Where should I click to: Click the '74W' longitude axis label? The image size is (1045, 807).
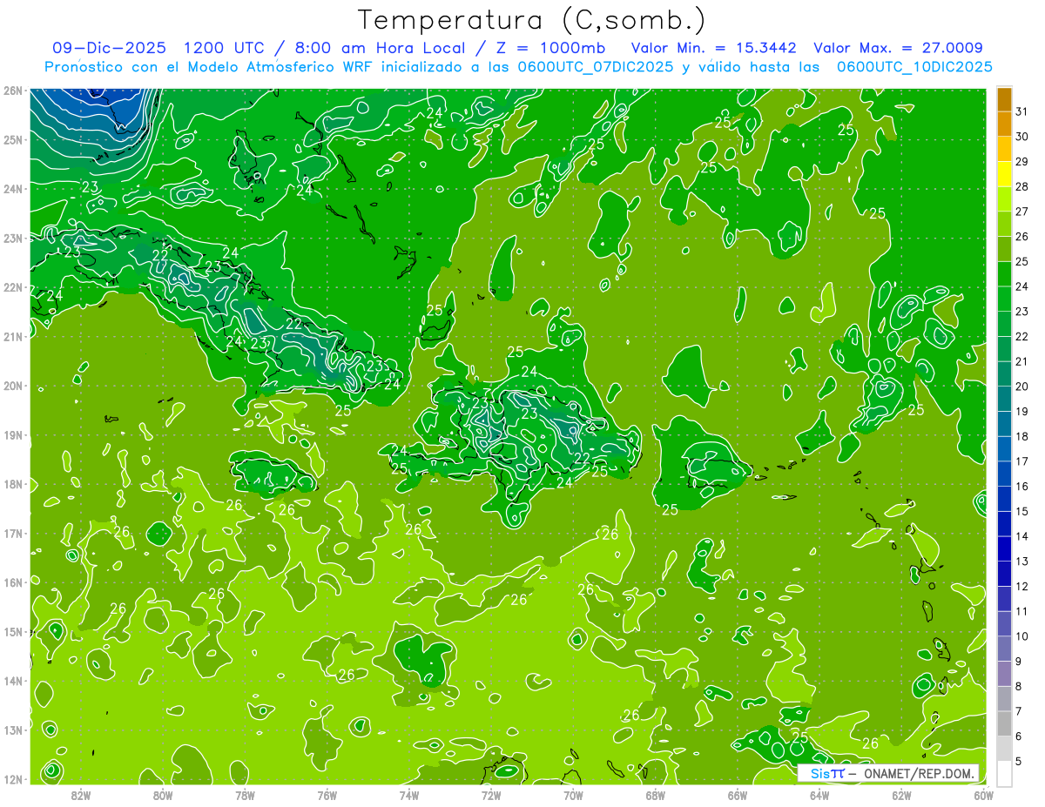409,795
